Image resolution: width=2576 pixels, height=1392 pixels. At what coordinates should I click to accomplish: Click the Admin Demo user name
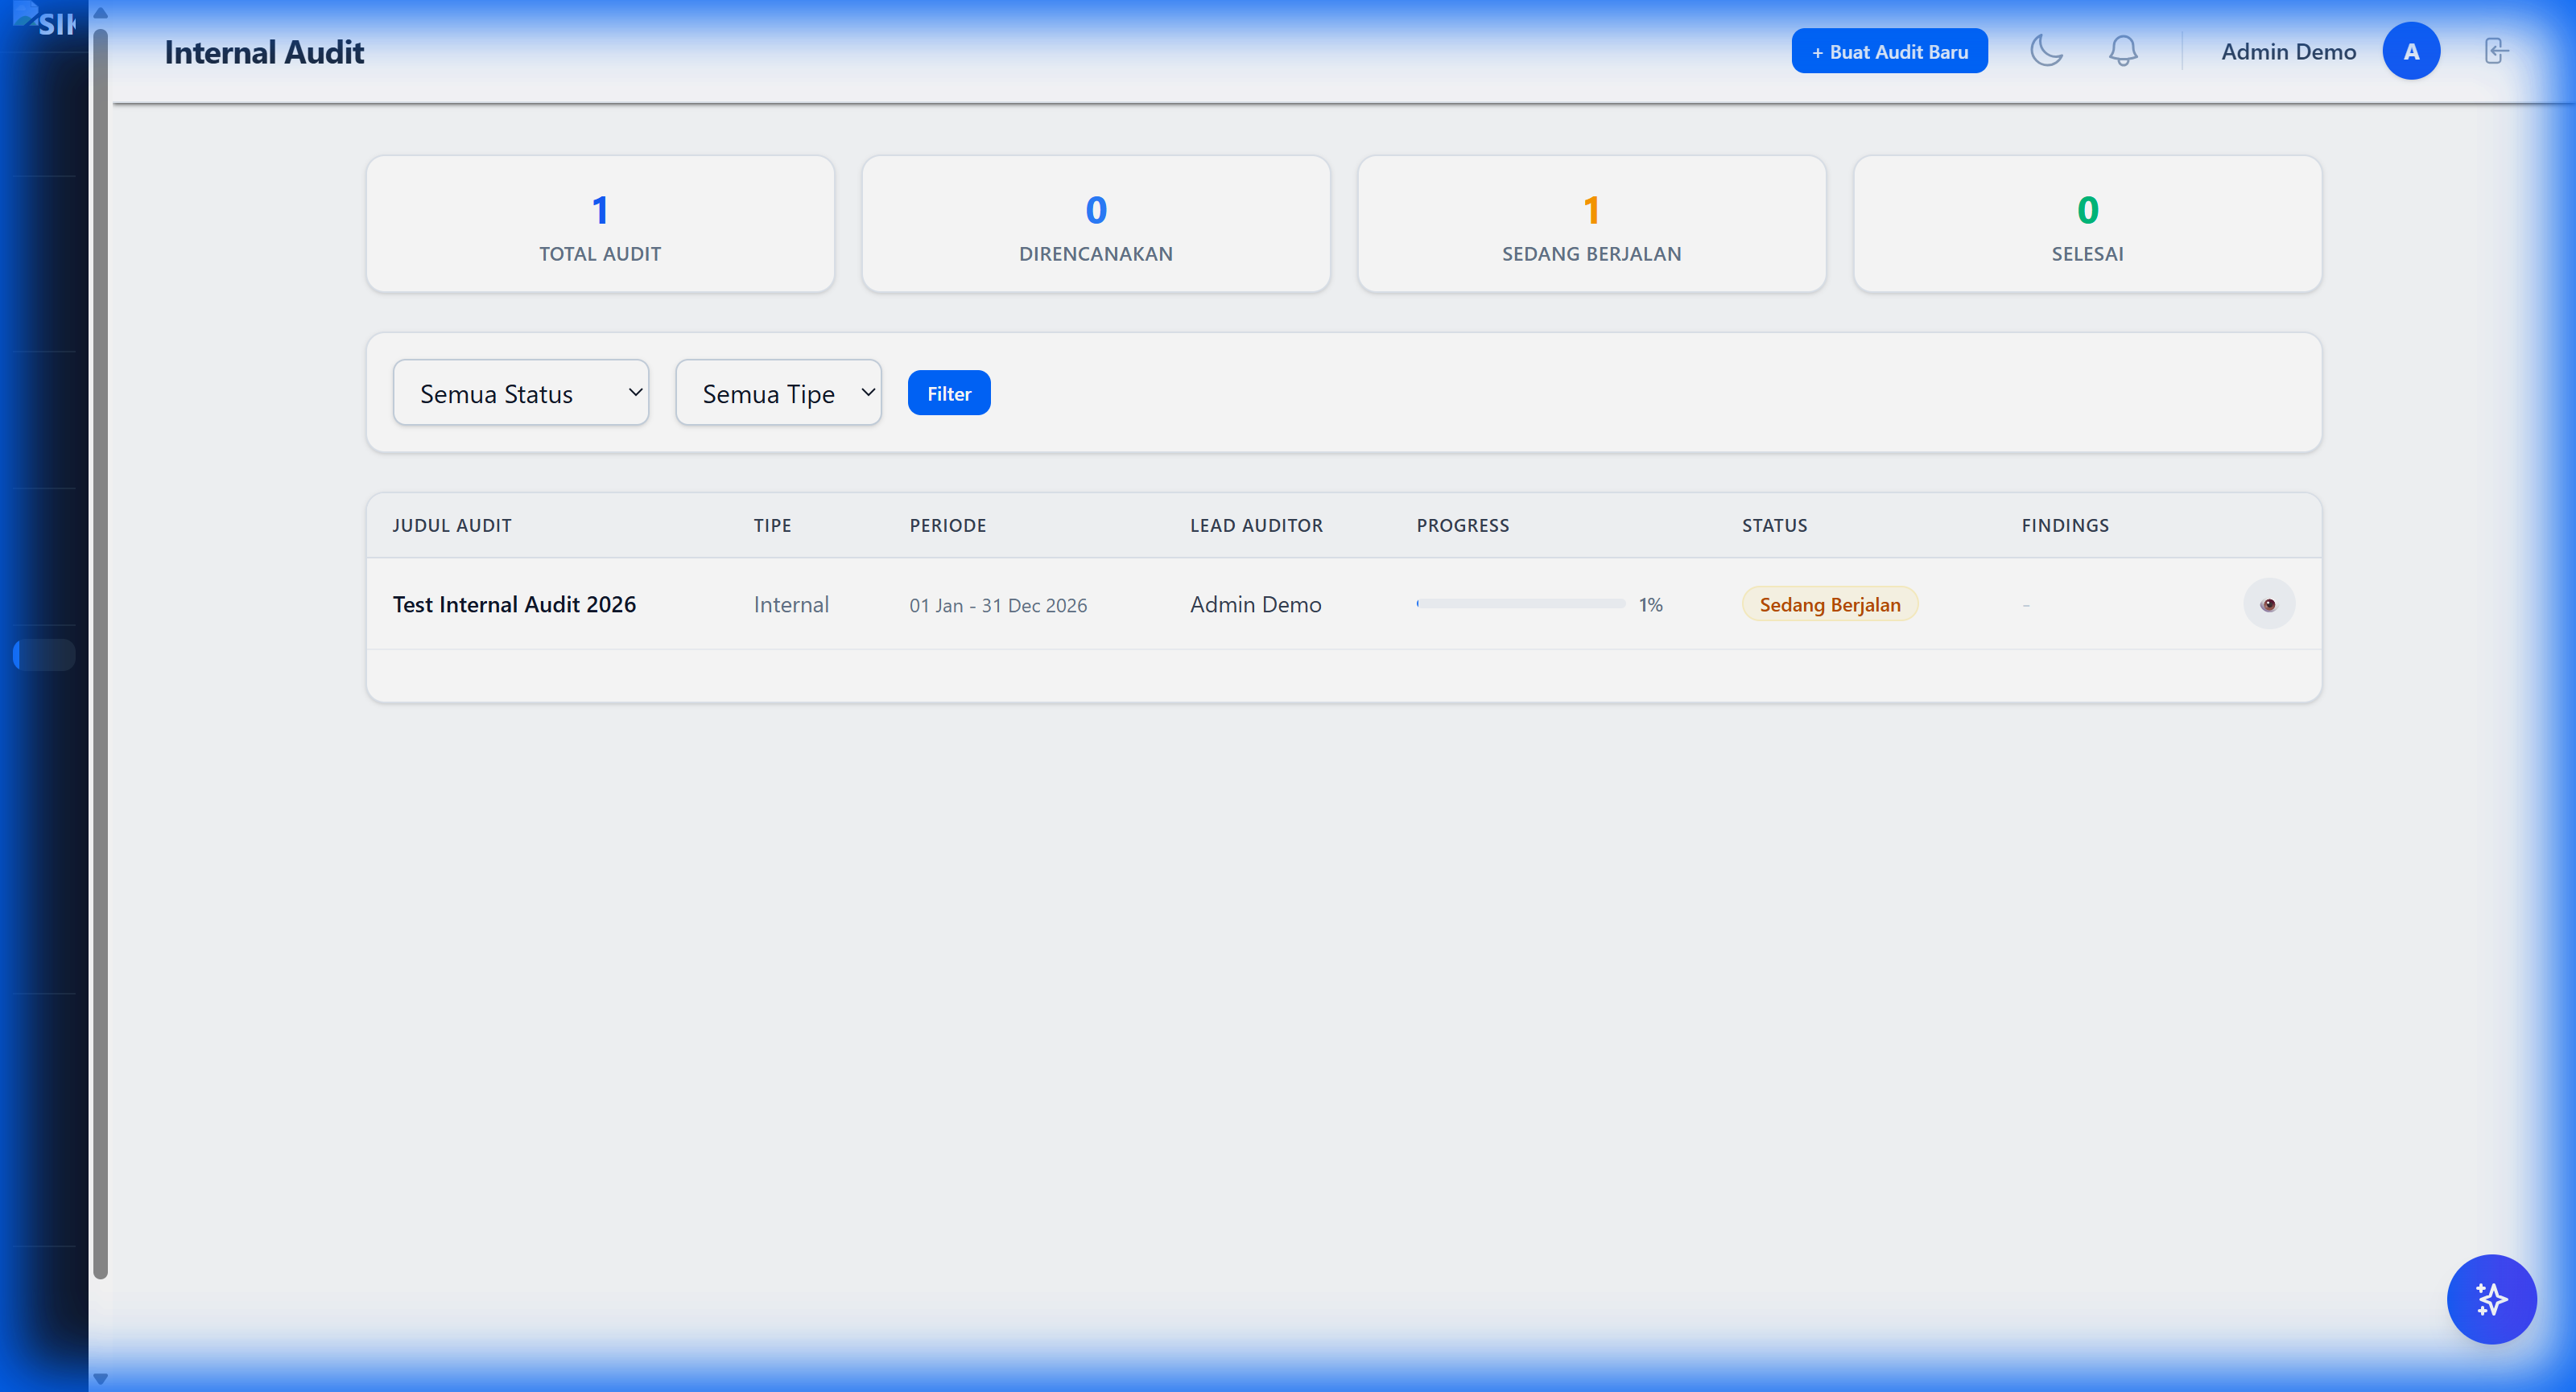pyautogui.click(x=2288, y=52)
